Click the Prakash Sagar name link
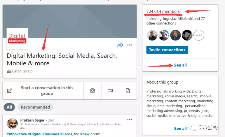225x137 pixels. pyautogui.click(x=32, y=120)
